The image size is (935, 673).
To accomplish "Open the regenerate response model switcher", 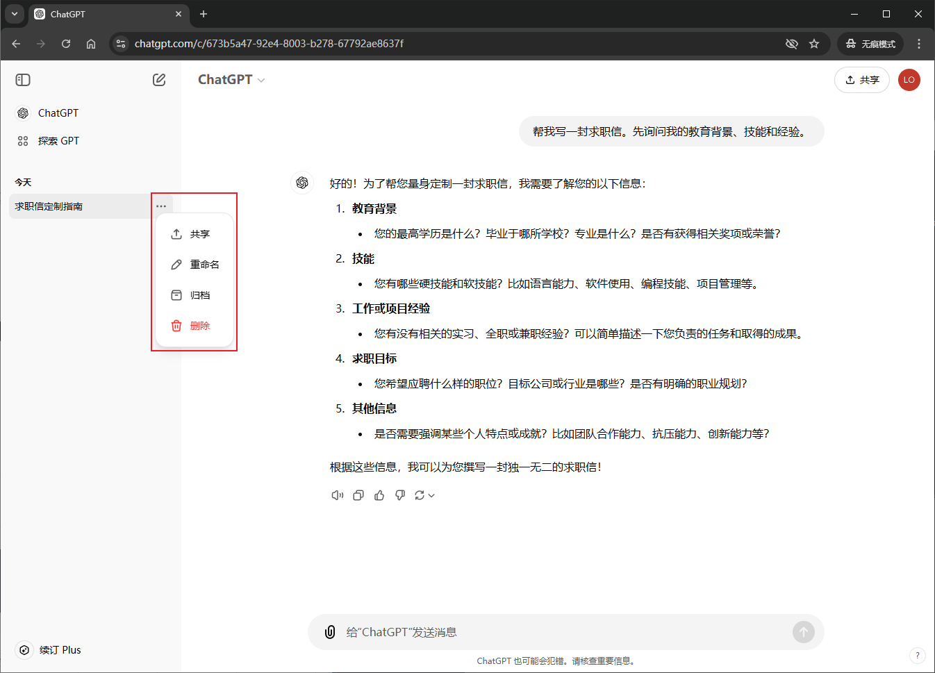I will point(424,495).
